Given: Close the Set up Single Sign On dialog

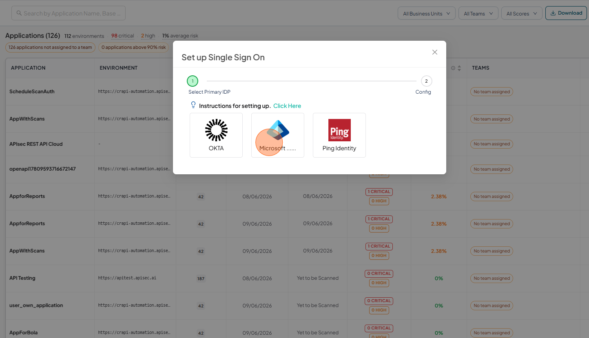Looking at the screenshot, I should [x=435, y=52].
